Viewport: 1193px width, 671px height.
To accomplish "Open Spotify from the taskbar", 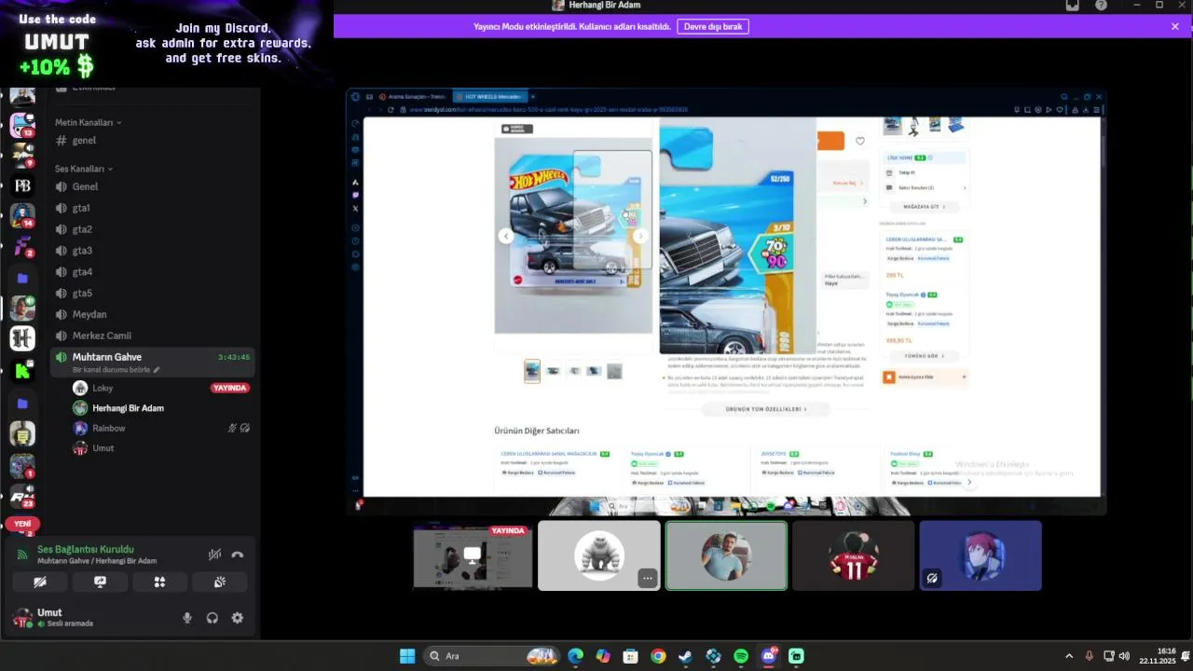I will [741, 656].
